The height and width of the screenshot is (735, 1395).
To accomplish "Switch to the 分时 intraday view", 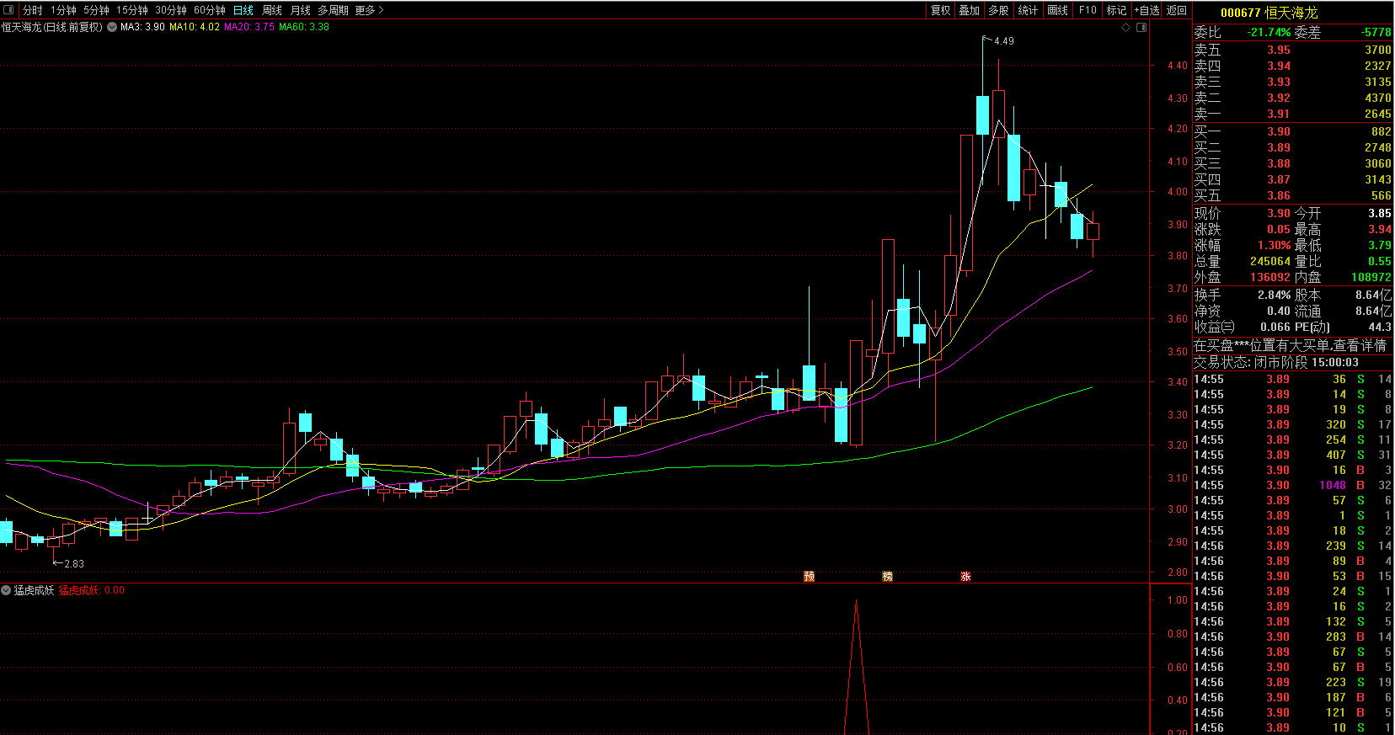I will click(x=32, y=10).
